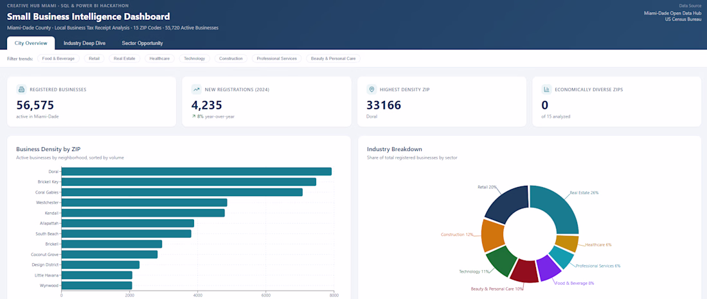Screen dimensions: 707x299
Task: Toggle the Construction filter chip
Action: (231, 59)
